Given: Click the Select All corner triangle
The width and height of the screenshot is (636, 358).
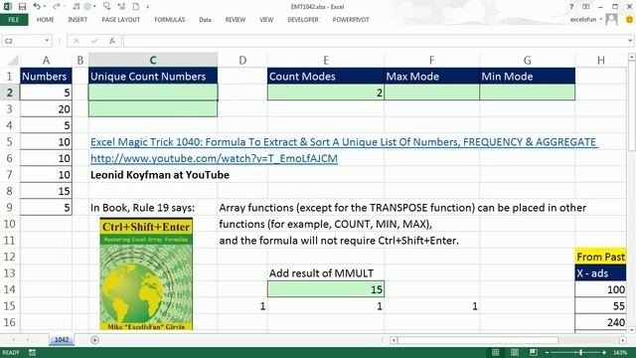Looking at the screenshot, I should [13, 61].
